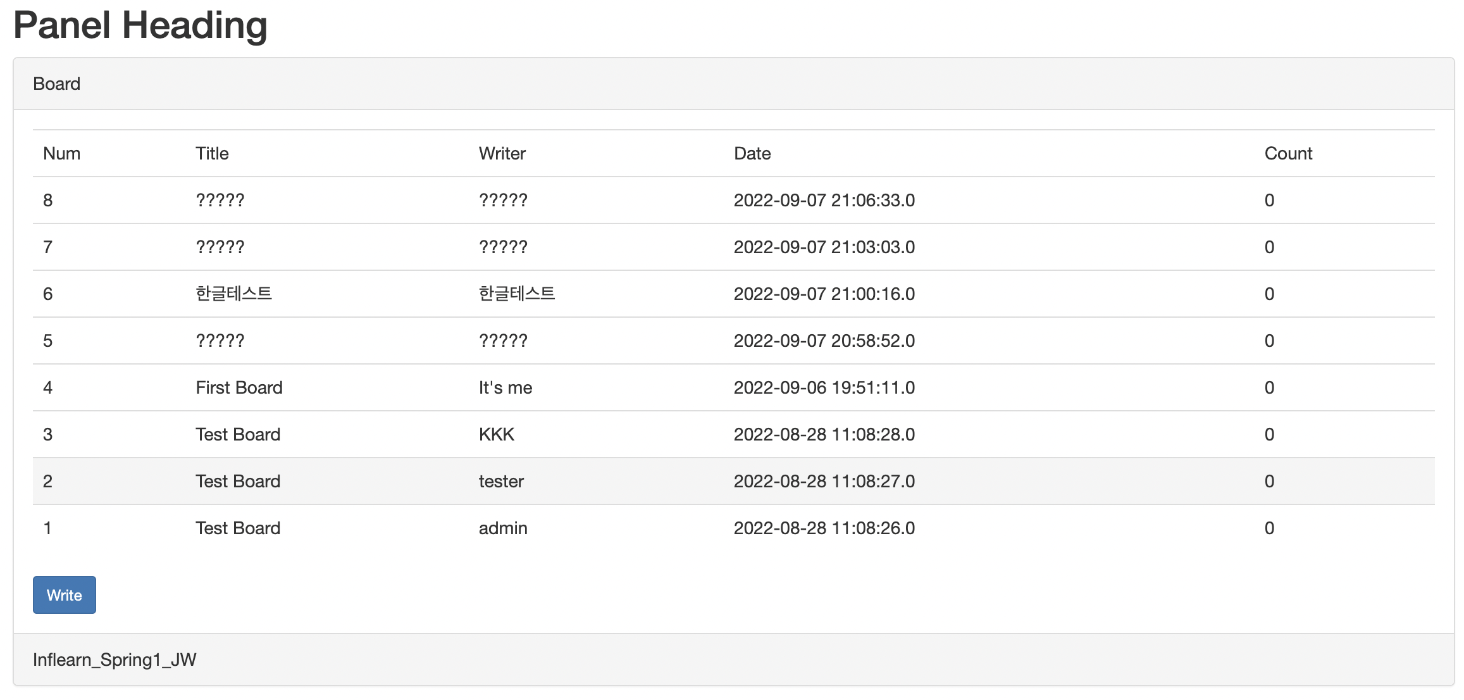Select the ????? writer in row 5
This screenshot has width=1464, height=700.
click(503, 341)
